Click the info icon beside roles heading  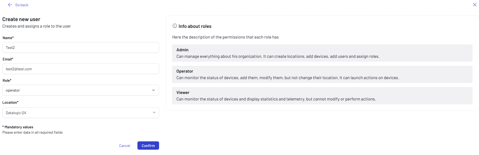coord(175,26)
